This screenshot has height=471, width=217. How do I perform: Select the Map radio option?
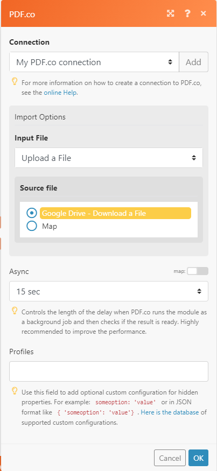click(32, 226)
